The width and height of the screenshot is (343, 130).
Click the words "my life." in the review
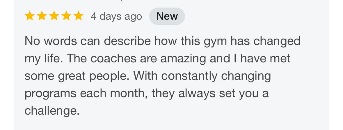(43, 58)
